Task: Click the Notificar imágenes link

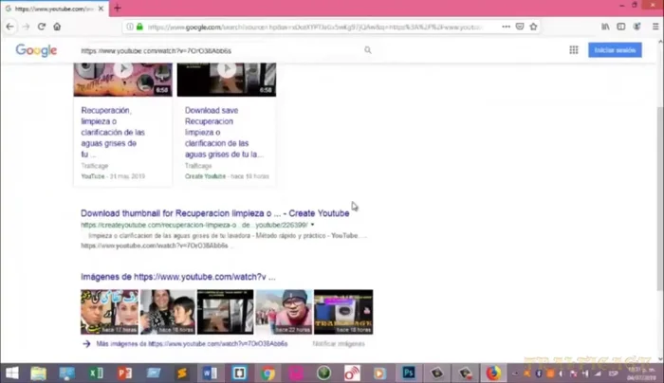Action: [x=339, y=343]
